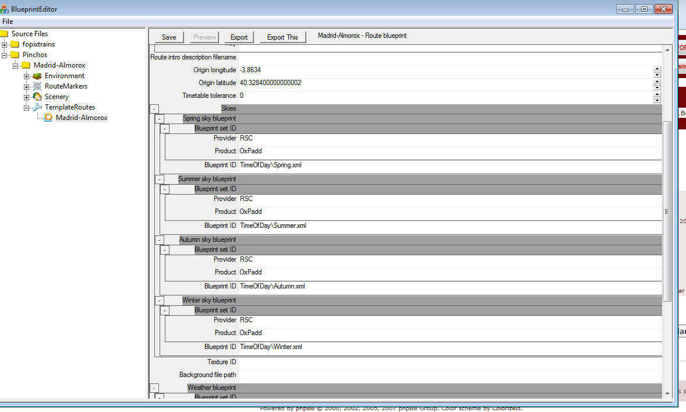Viewport: 686px width, 412px height.
Task: Click the fopixtrains folder icon
Action: tap(15, 44)
